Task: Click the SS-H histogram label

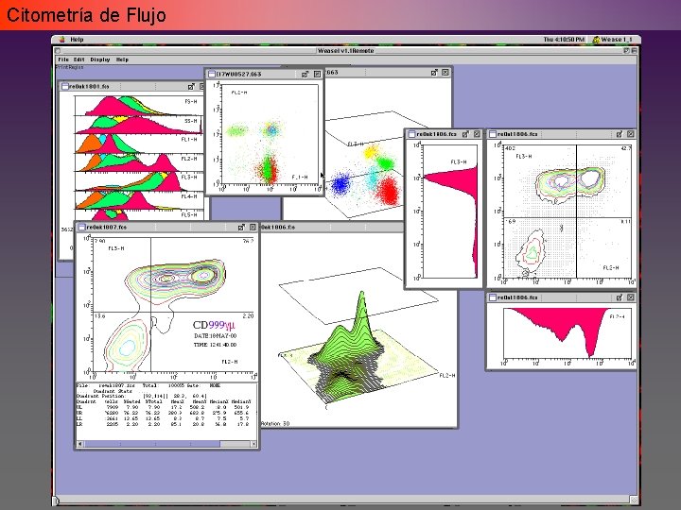Action: coord(191,121)
